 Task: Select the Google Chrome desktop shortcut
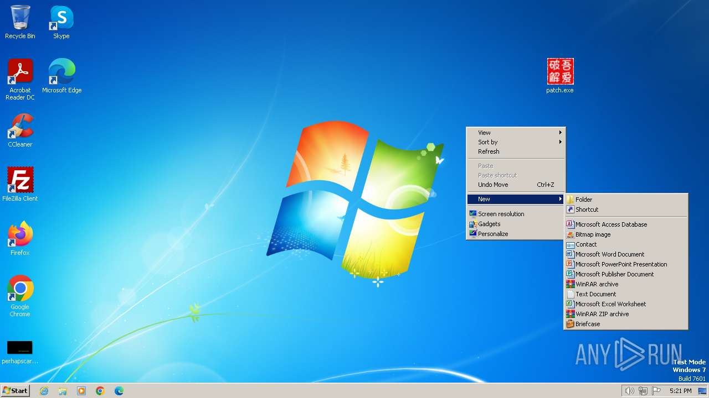point(20,296)
